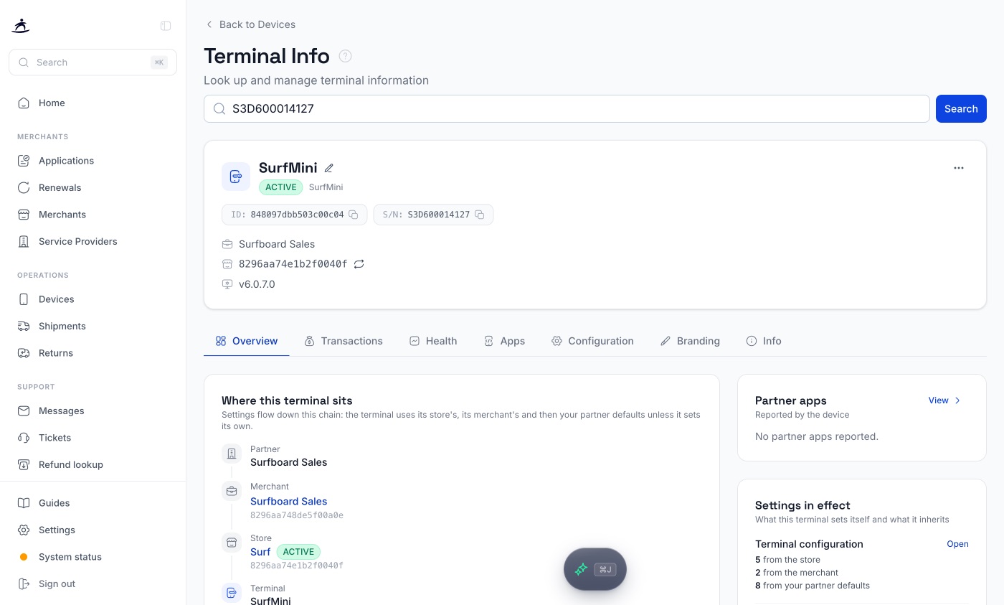The image size is (1004, 605).
Task: Click the Tickets headset icon
Action: [24, 438]
